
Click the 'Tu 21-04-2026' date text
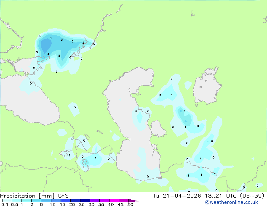point(177,196)
